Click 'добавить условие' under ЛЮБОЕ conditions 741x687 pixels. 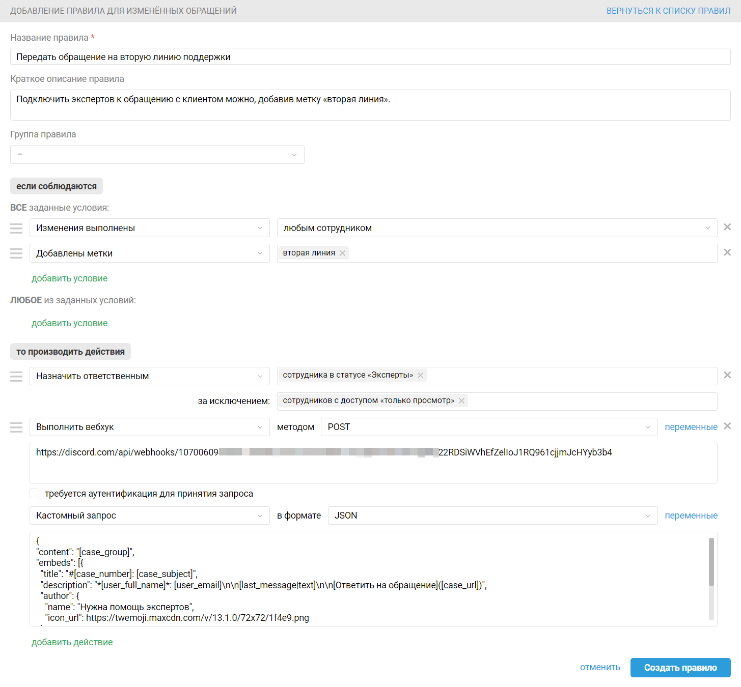pos(70,323)
